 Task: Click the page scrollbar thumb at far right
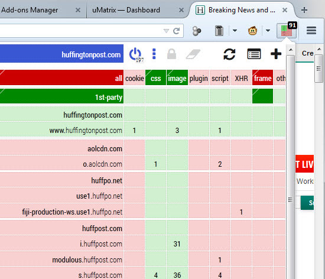coord(318,69)
